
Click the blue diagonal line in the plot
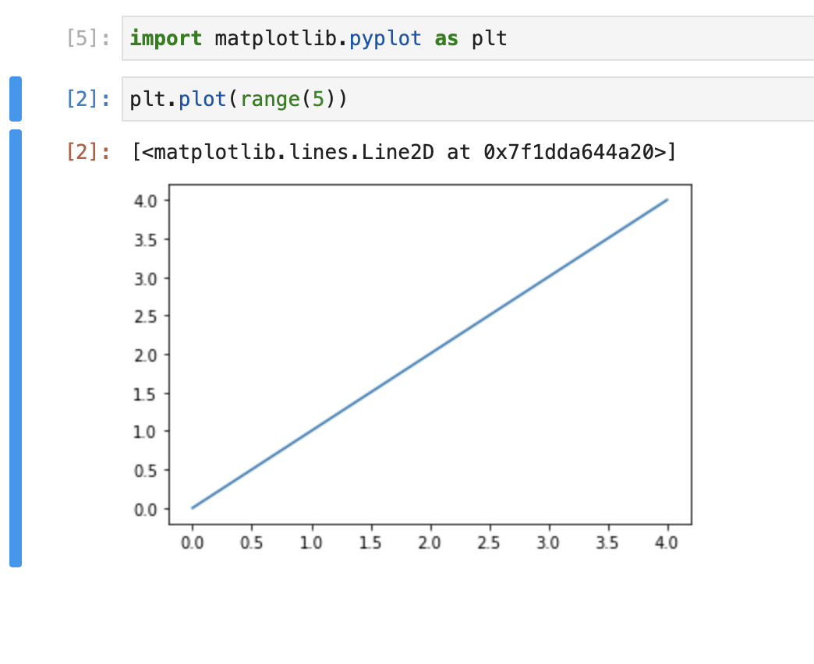(430, 355)
